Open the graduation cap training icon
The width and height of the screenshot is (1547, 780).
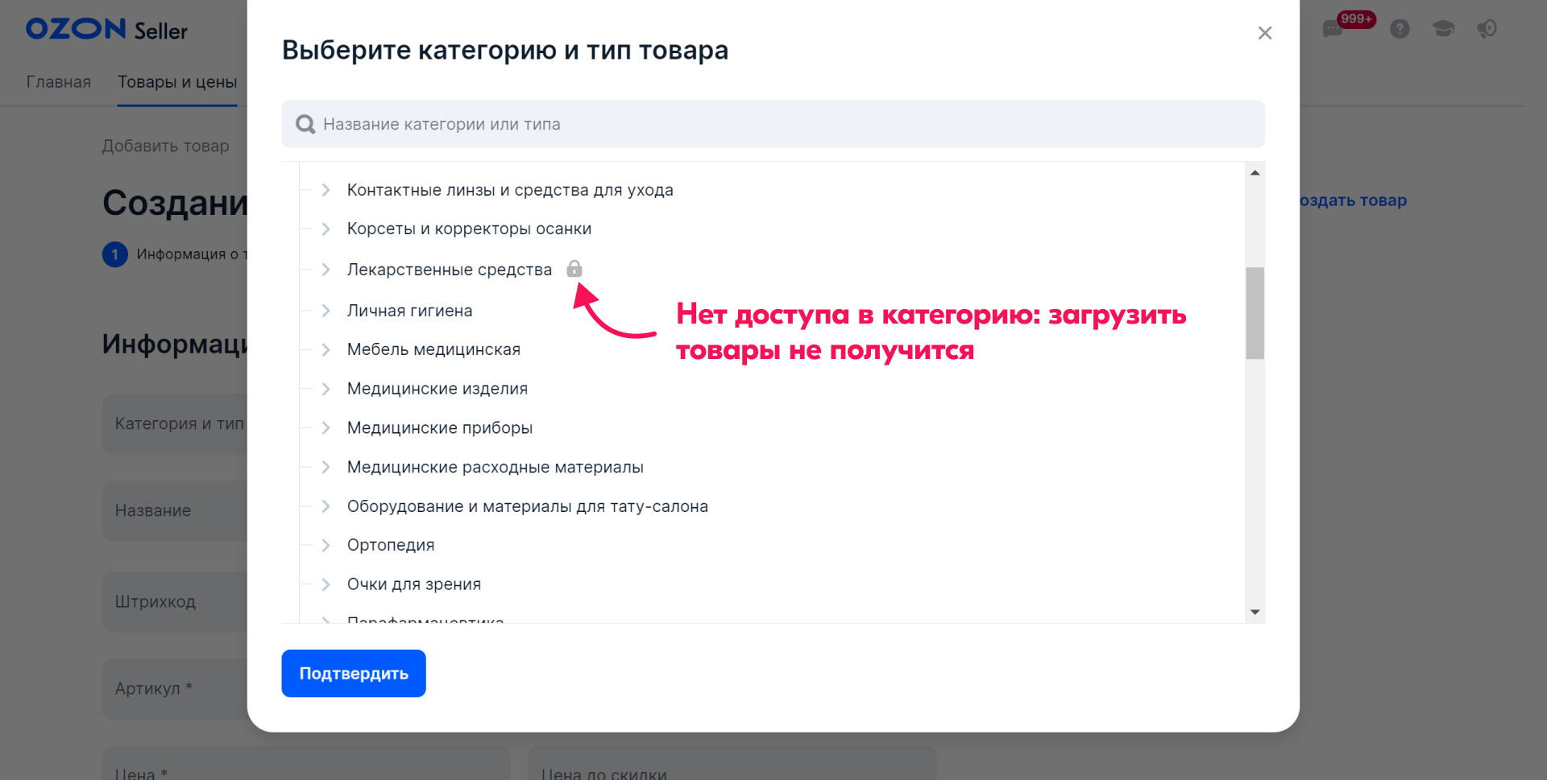tap(1443, 29)
